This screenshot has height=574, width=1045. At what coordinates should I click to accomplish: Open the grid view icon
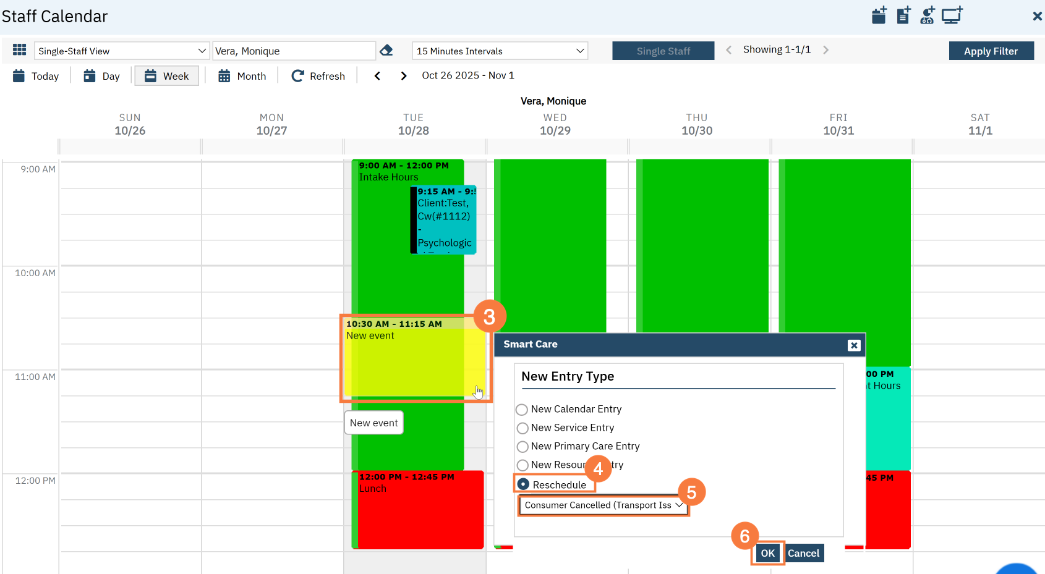(19, 50)
